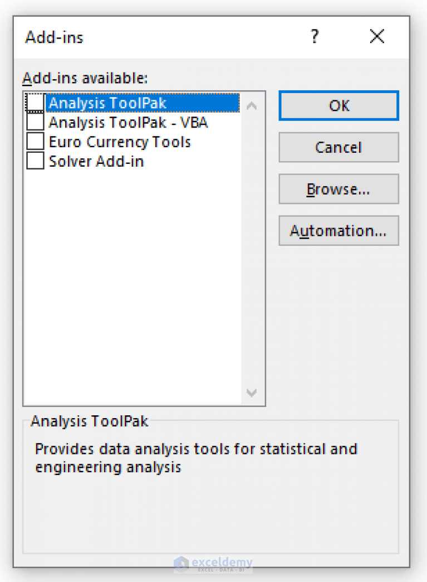The height and width of the screenshot is (582, 427).
Task: Click the scrollbar track
Action: (252, 251)
